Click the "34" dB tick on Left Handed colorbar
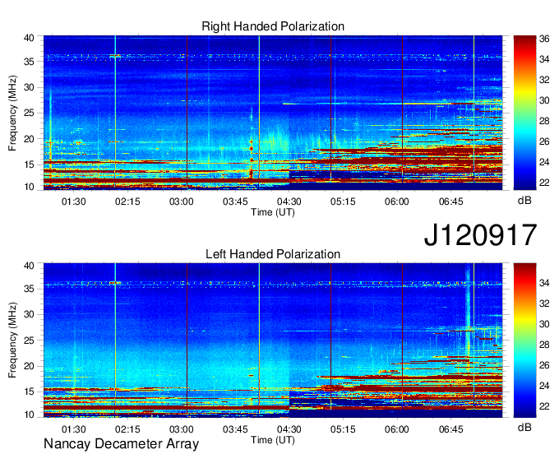 544,283
